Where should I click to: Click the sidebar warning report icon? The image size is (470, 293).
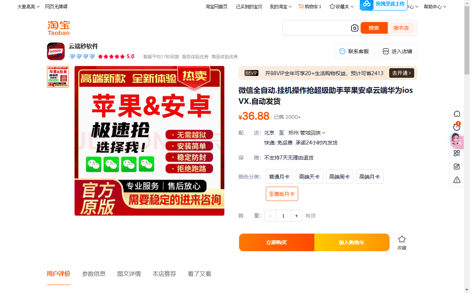[457, 180]
